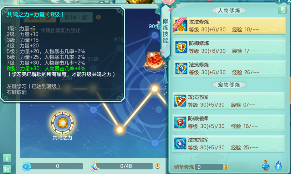Click the 储备修炼 value field
This screenshot has width=291, height=174.
[209, 167]
